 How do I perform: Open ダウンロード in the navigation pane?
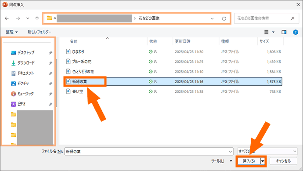tap(26, 63)
